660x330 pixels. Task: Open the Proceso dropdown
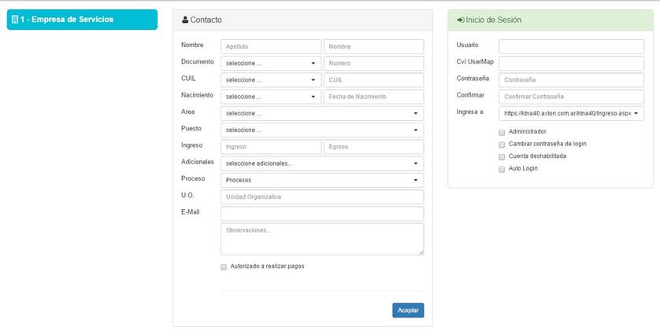pyautogui.click(x=321, y=180)
